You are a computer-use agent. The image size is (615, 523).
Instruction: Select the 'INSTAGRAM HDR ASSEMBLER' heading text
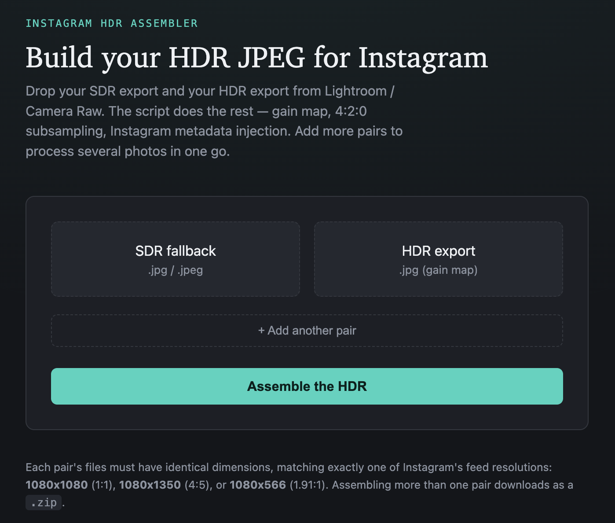(x=112, y=23)
